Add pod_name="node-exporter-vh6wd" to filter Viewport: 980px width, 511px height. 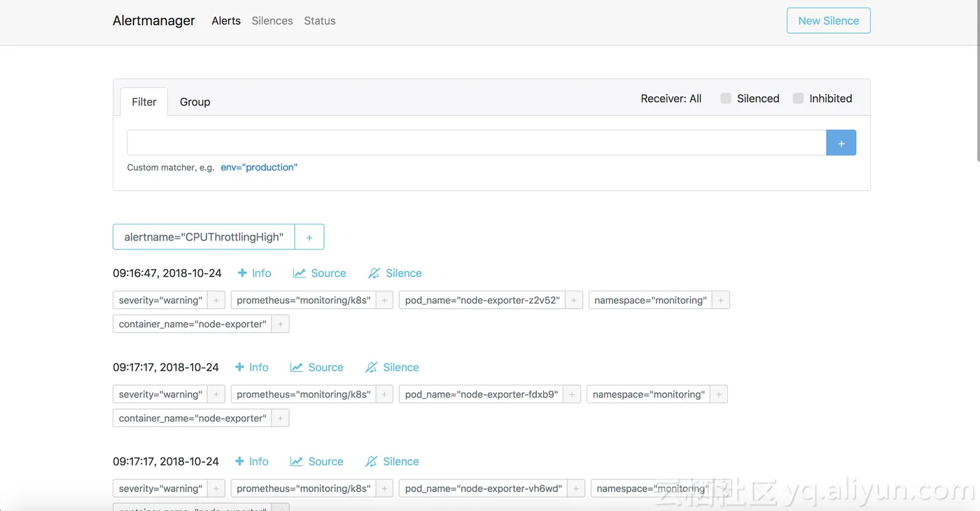pyautogui.click(x=576, y=489)
